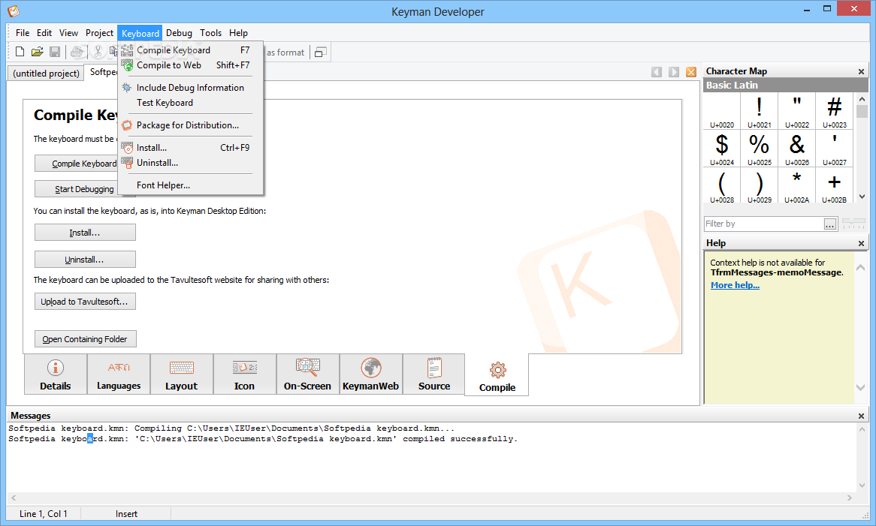Screen dimensions: 876x526
Task: Close the Help panel
Action: [861, 243]
